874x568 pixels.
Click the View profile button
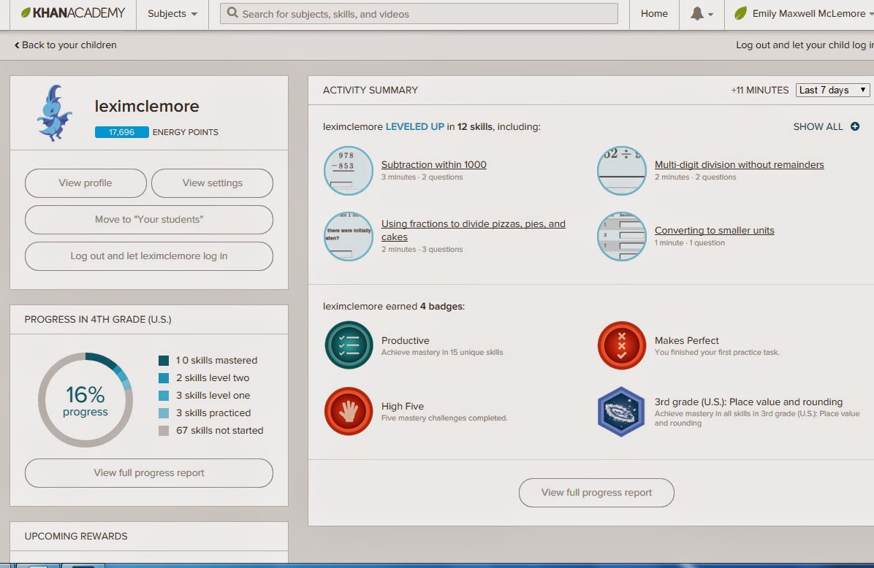click(85, 183)
